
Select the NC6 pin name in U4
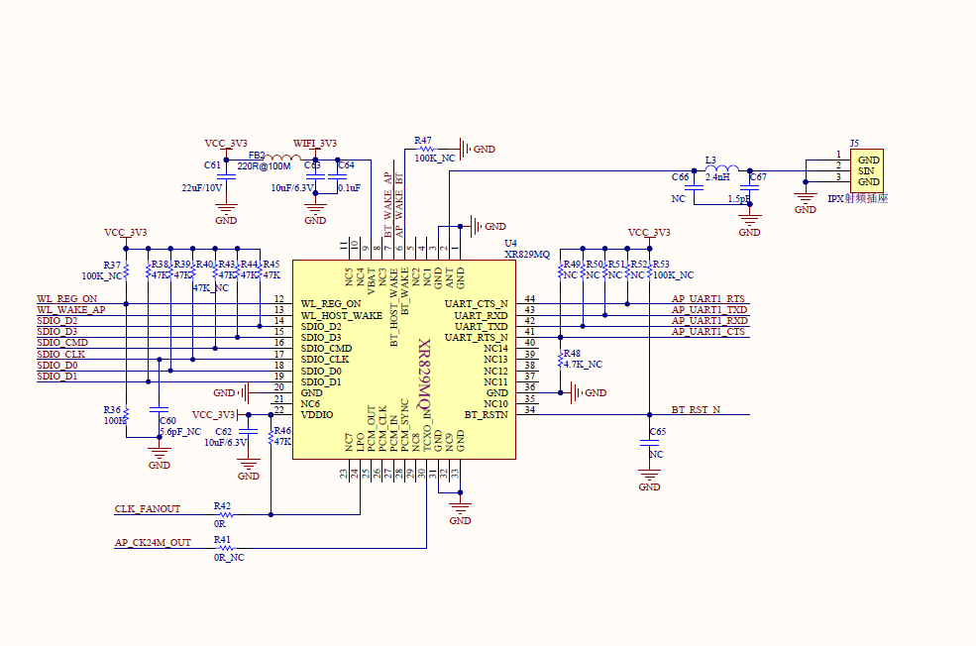[x=310, y=404]
